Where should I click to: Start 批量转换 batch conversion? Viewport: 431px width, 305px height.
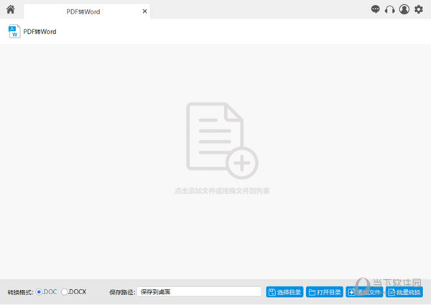tap(404, 292)
